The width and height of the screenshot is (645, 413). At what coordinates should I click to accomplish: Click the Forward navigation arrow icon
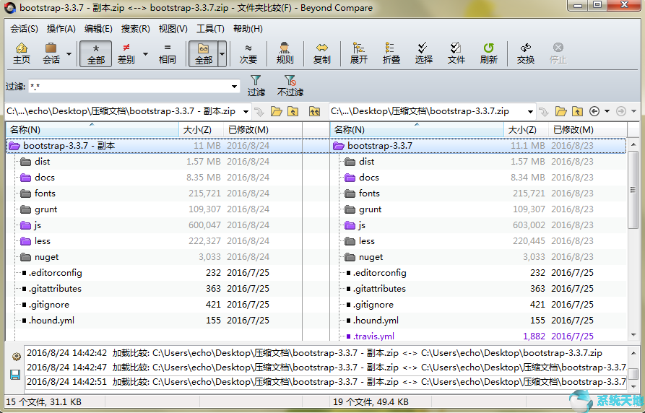coord(620,111)
